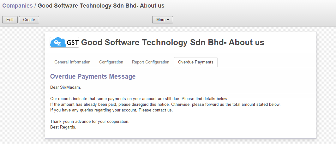
Task: Click the GST text in the company logo
Action: pyautogui.click(x=72, y=43)
